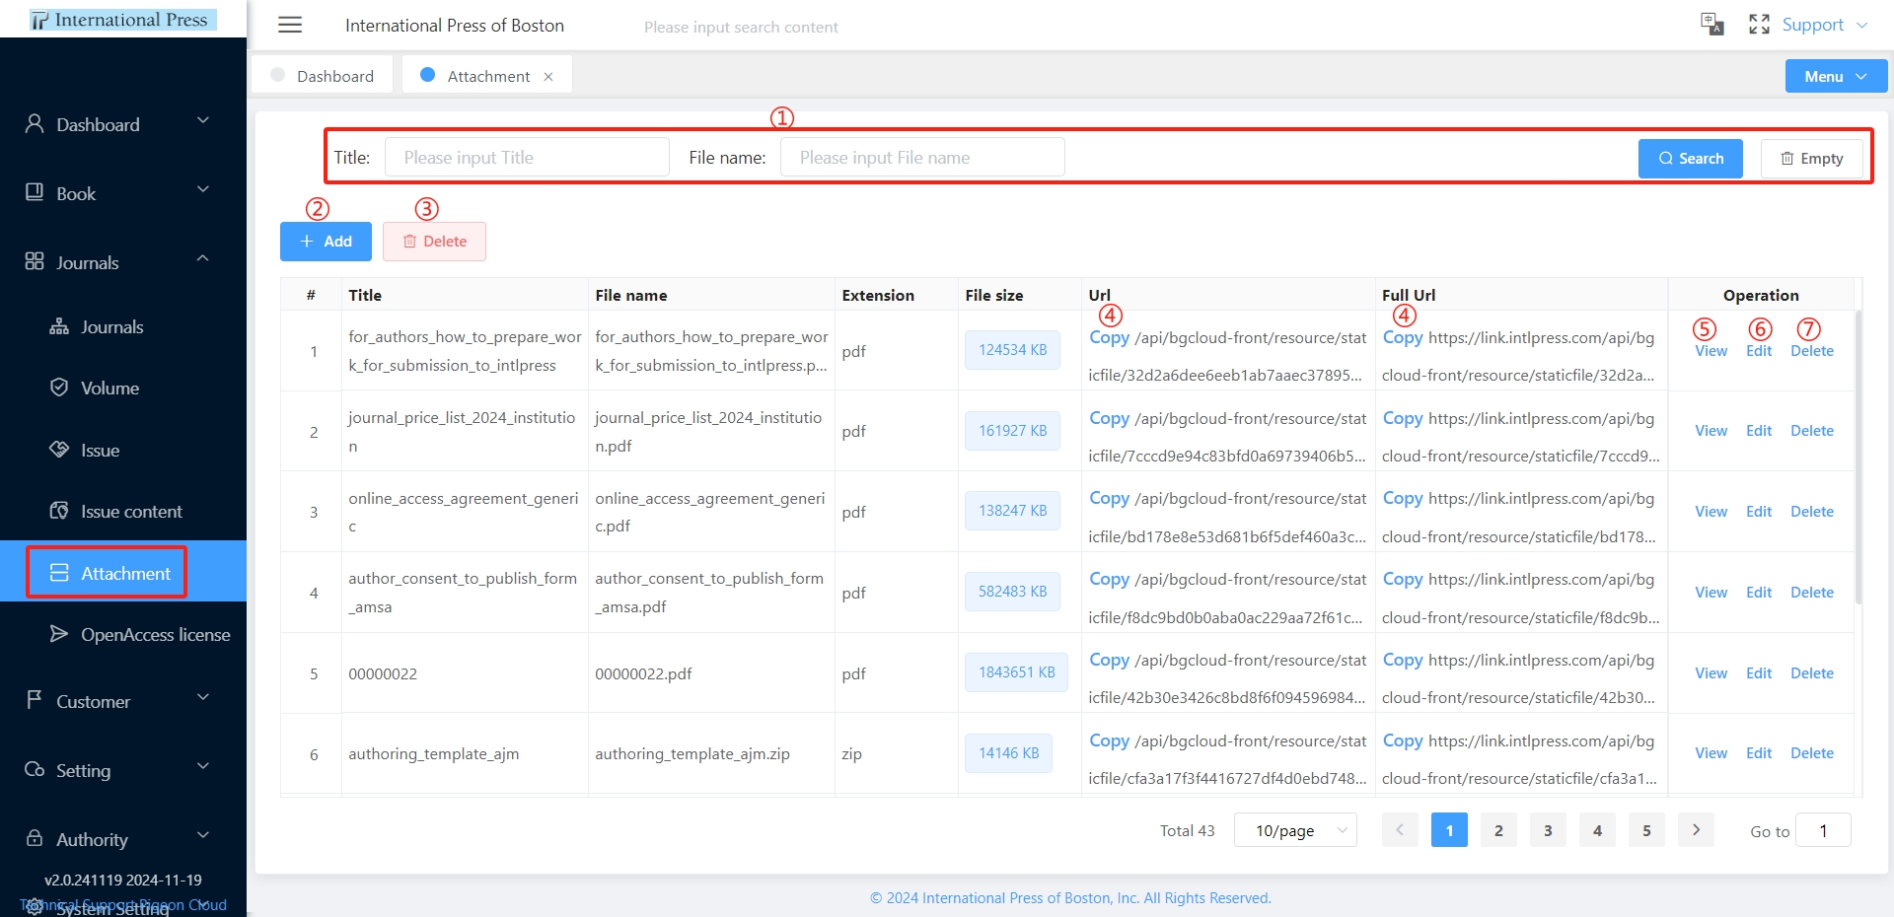Copy Url of online_access_agreement_generic row
This screenshot has height=917, width=1894.
pos(1109,498)
